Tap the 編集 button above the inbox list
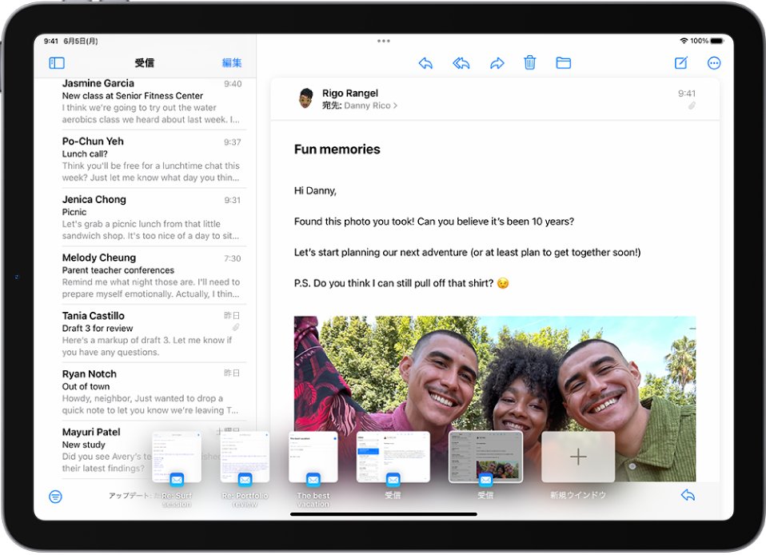The image size is (766, 555). pos(231,62)
